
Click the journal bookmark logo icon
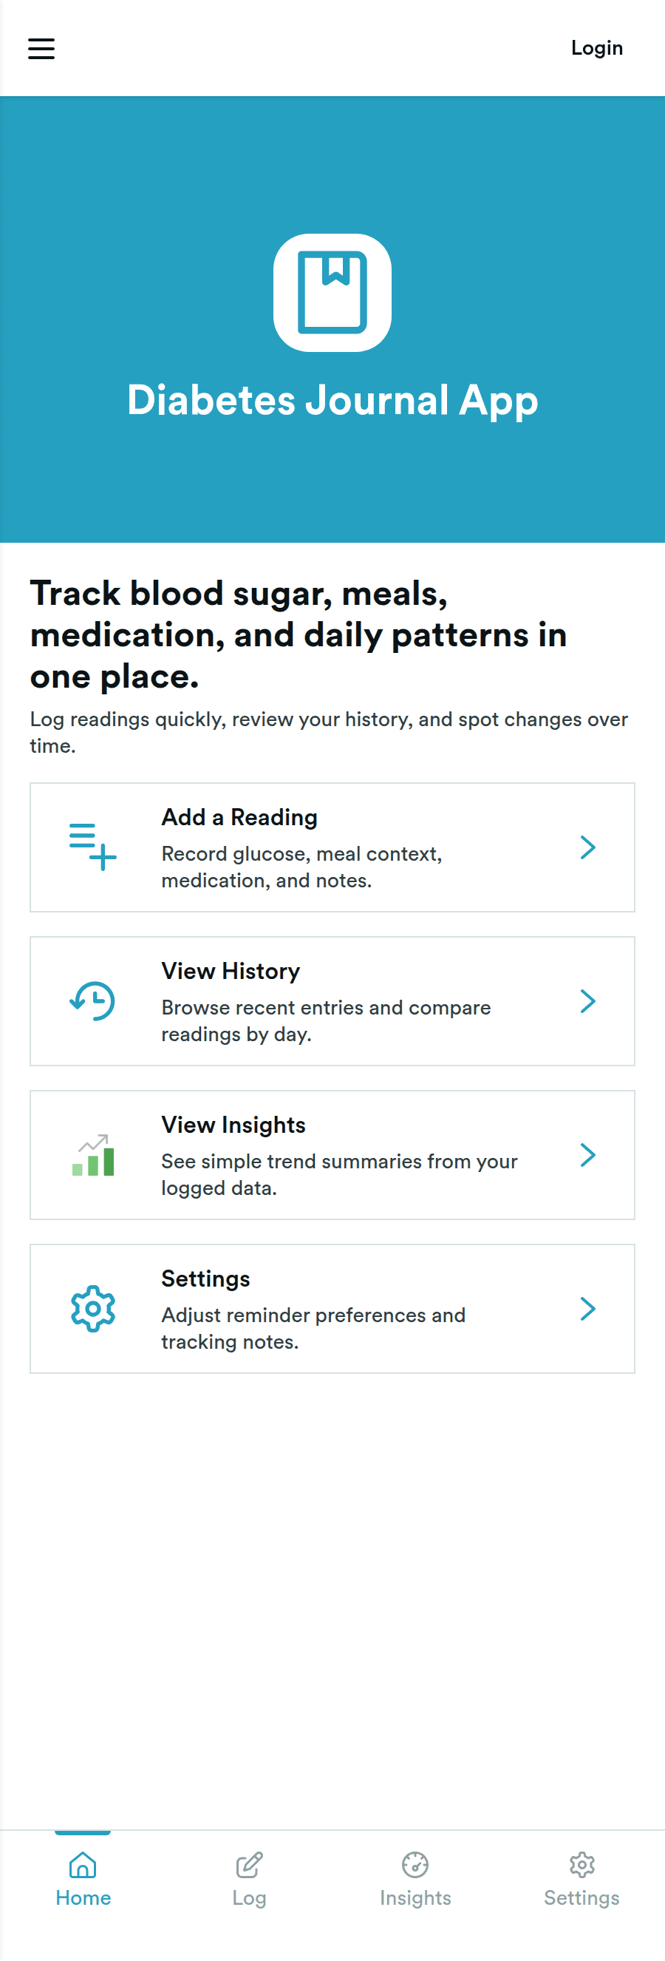coord(332,292)
